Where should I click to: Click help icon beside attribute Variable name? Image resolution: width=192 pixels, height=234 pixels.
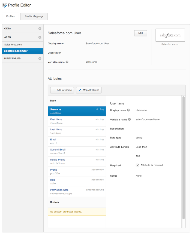[130, 119]
